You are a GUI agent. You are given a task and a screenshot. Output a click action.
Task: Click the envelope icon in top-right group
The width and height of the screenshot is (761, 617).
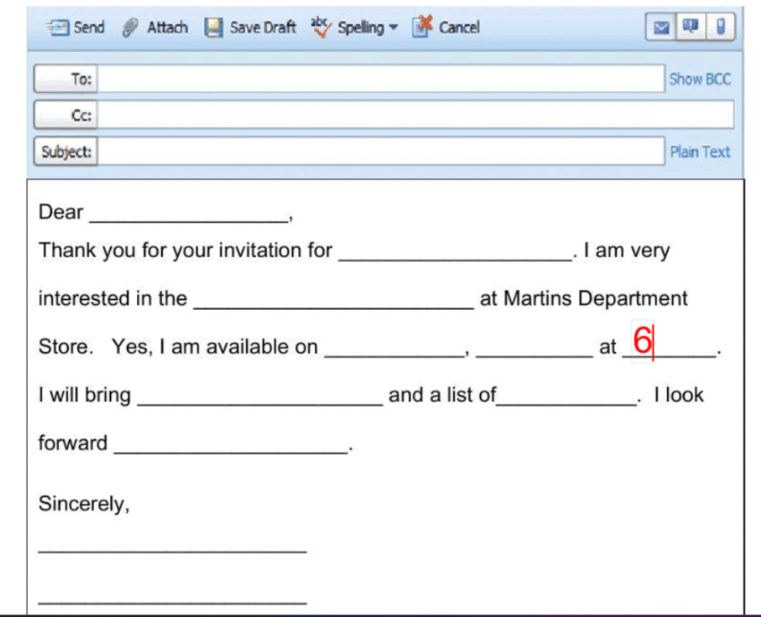[661, 27]
